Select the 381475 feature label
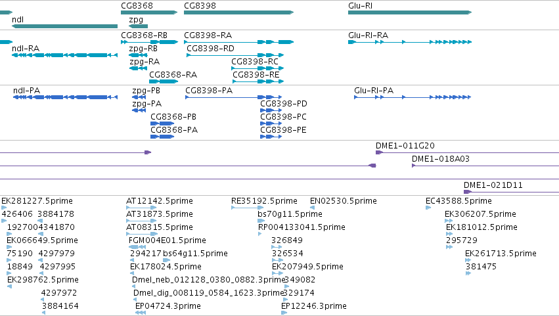This screenshot has width=559, height=316. (x=481, y=267)
